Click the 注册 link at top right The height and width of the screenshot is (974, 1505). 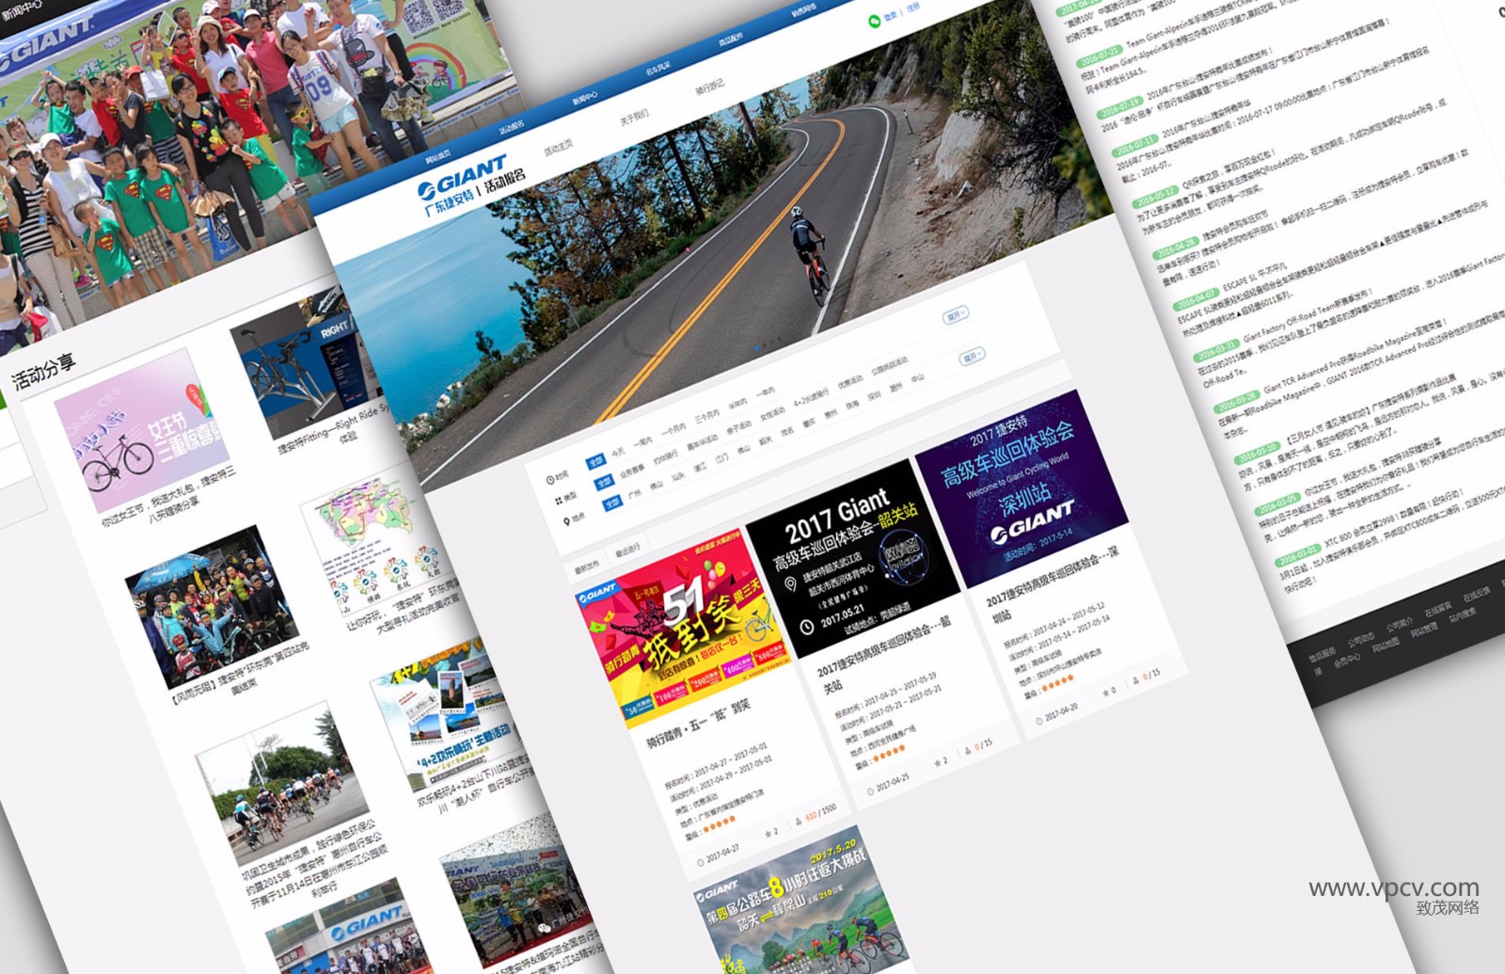[x=912, y=8]
